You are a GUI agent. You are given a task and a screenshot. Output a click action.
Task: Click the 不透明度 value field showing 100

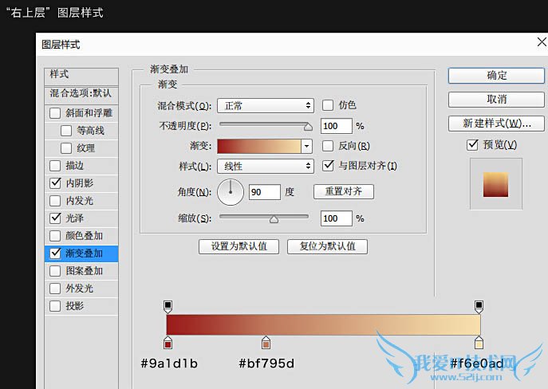(336, 126)
